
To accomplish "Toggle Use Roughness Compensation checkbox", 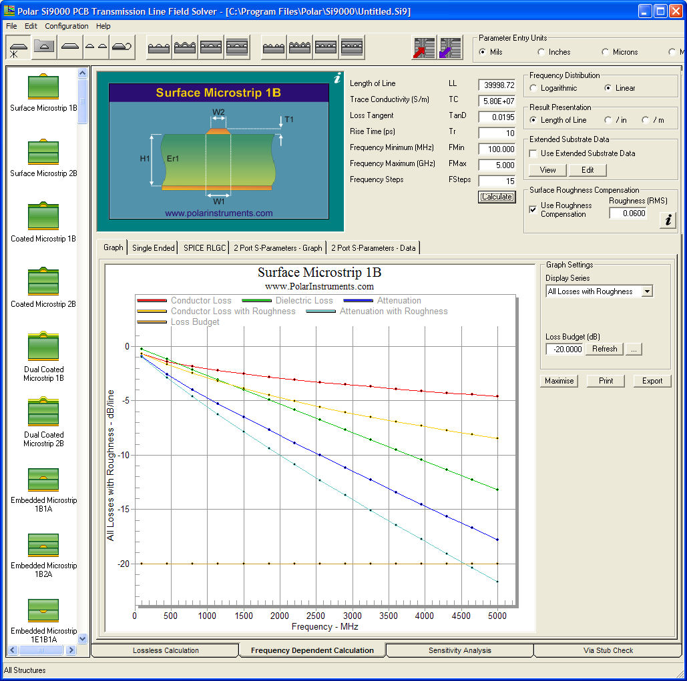I will pos(533,209).
